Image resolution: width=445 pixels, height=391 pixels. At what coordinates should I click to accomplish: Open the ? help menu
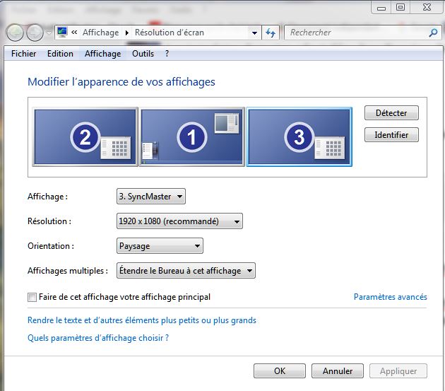point(167,54)
